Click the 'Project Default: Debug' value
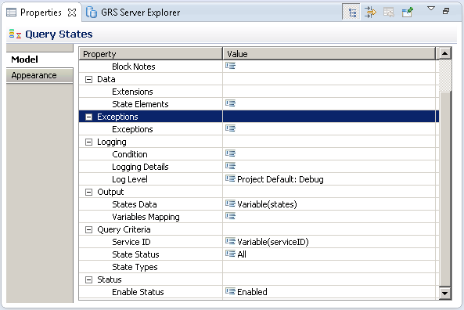This screenshot has height=310, width=464. click(x=280, y=179)
